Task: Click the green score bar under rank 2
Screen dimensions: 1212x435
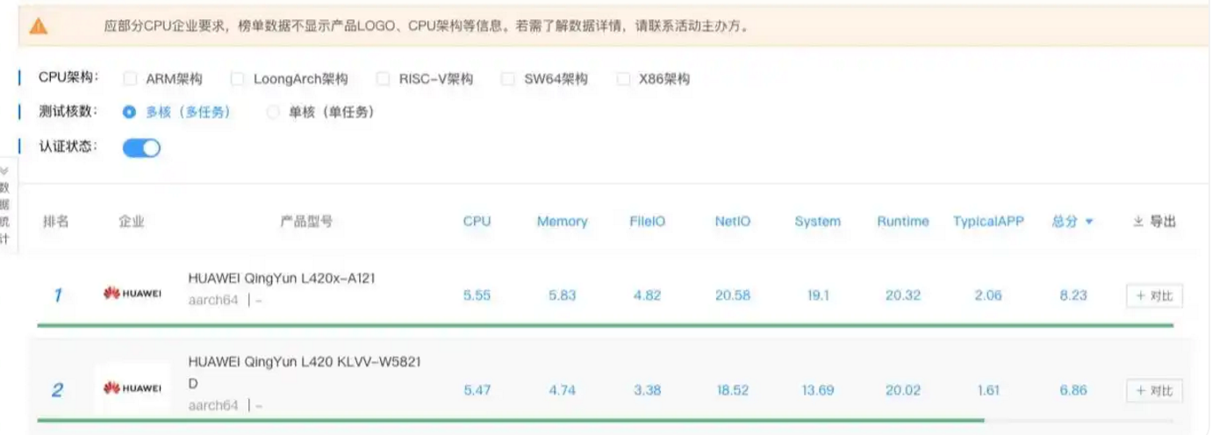Action: (509, 420)
